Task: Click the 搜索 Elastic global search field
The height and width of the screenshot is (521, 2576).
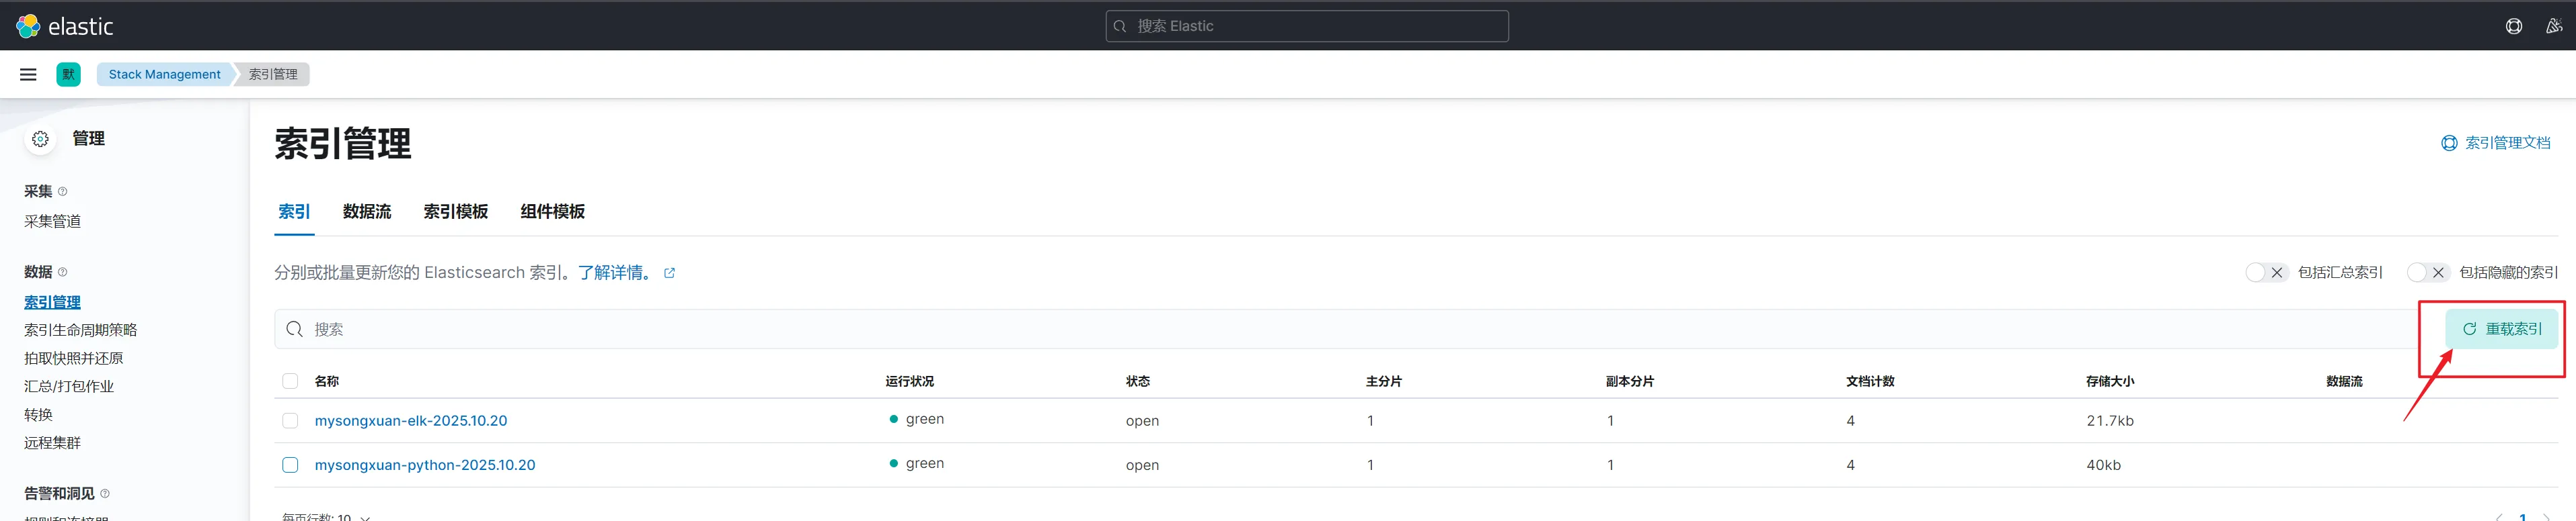Action: click(x=1306, y=26)
